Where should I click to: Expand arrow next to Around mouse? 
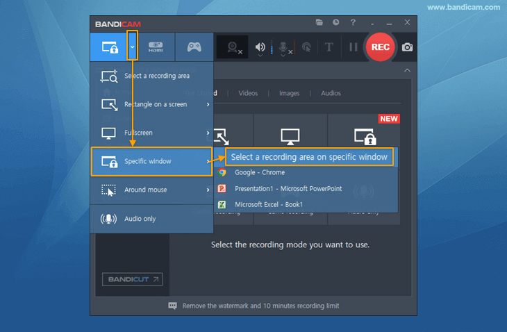pyautogui.click(x=208, y=190)
